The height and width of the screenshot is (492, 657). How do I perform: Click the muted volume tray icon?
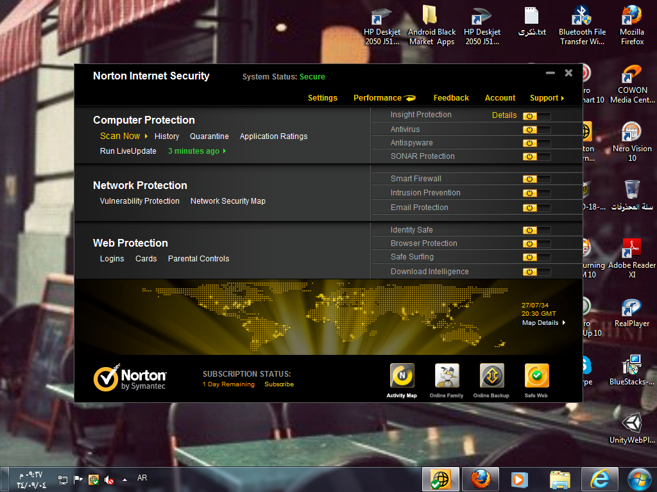click(109, 480)
